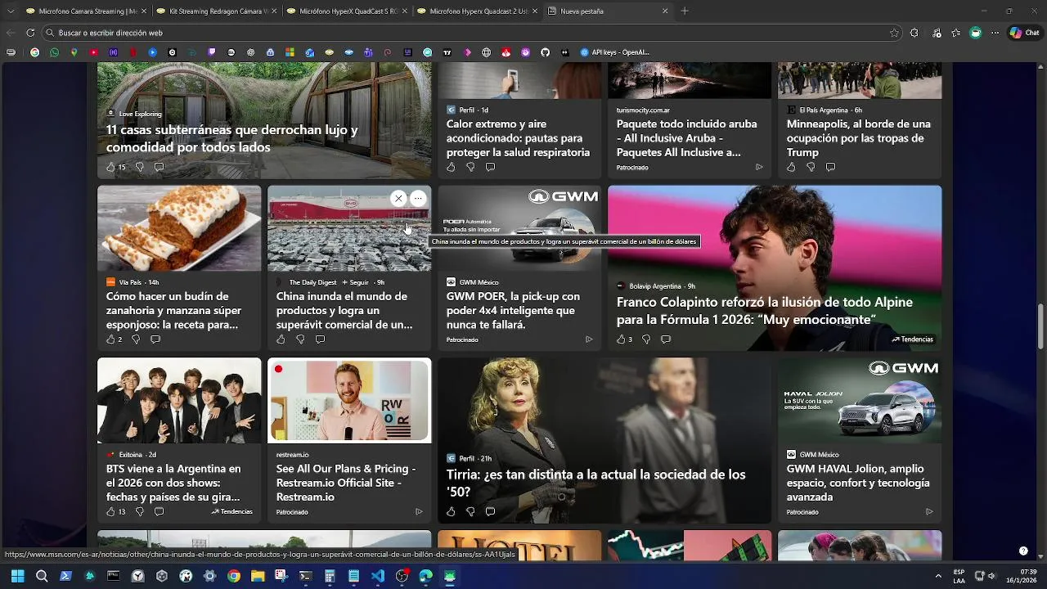The width and height of the screenshot is (1047, 589).
Task: Click the address bar search field
Action: tap(470, 33)
